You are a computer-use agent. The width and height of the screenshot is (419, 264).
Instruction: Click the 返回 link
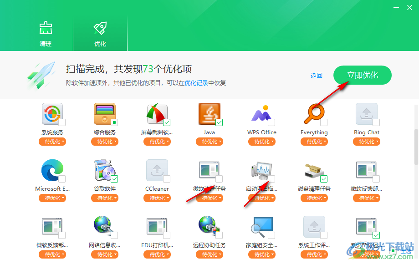(x=317, y=75)
